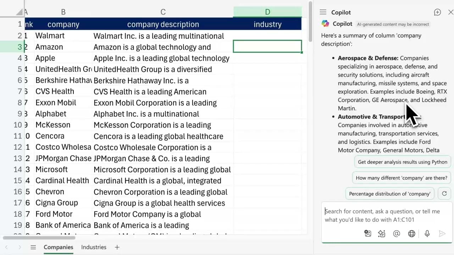Click the 'Aerospace & Defense:' heading in Copilot
This screenshot has width=454, height=255.
(x=368, y=58)
